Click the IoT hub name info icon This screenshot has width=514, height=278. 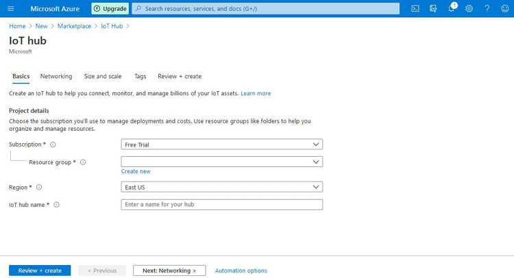pos(56,205)
